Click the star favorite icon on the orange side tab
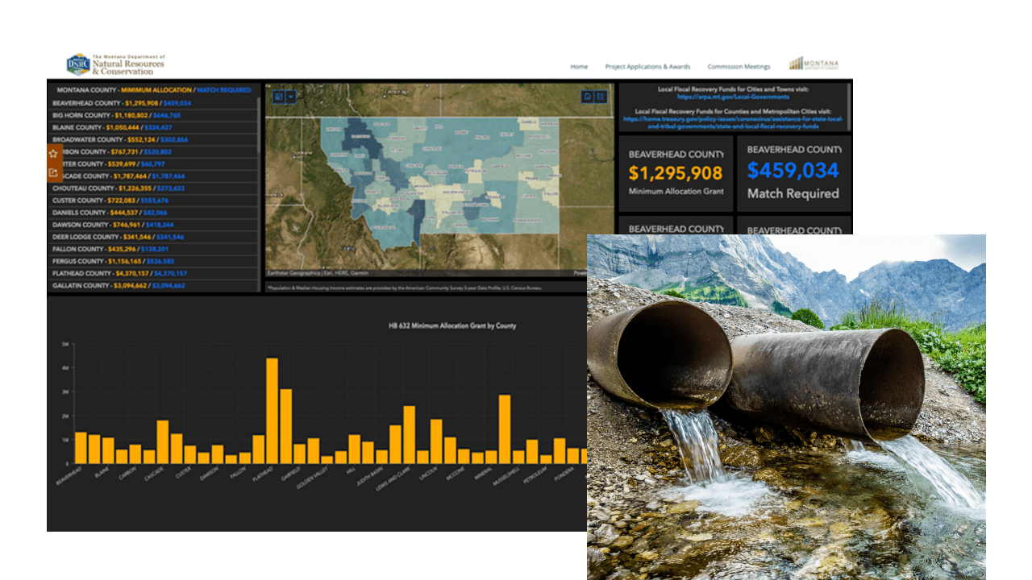The height and width of the screenshot is (580, 1032). [53, 153]
